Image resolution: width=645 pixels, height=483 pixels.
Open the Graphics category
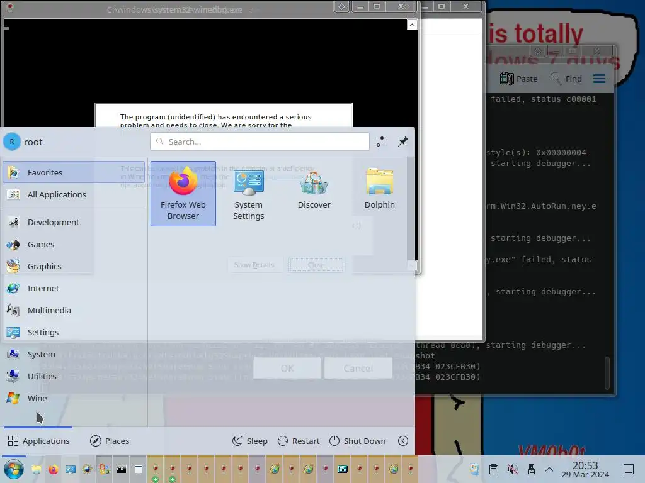tap(74, 266)
